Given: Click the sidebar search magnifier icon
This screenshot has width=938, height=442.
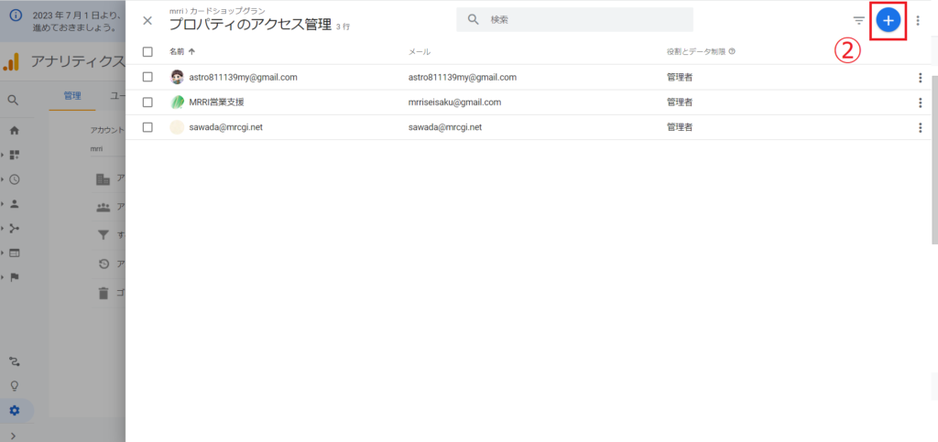Looking at the screenshot, I should tap(14, 100).
